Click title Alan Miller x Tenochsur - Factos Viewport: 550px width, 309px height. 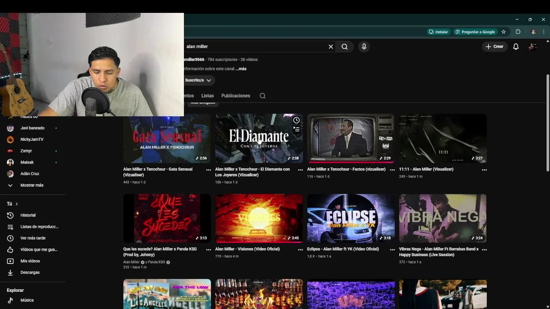tap(346, 169)
